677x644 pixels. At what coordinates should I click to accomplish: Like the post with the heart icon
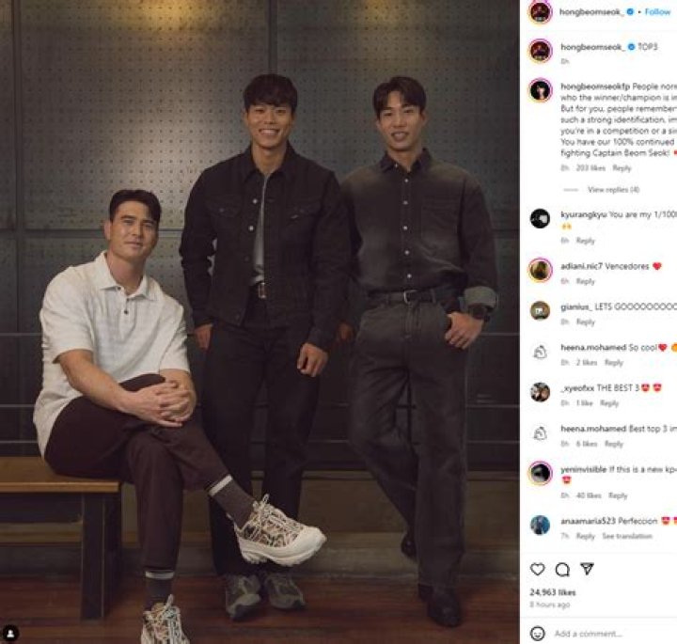[537, 570]
